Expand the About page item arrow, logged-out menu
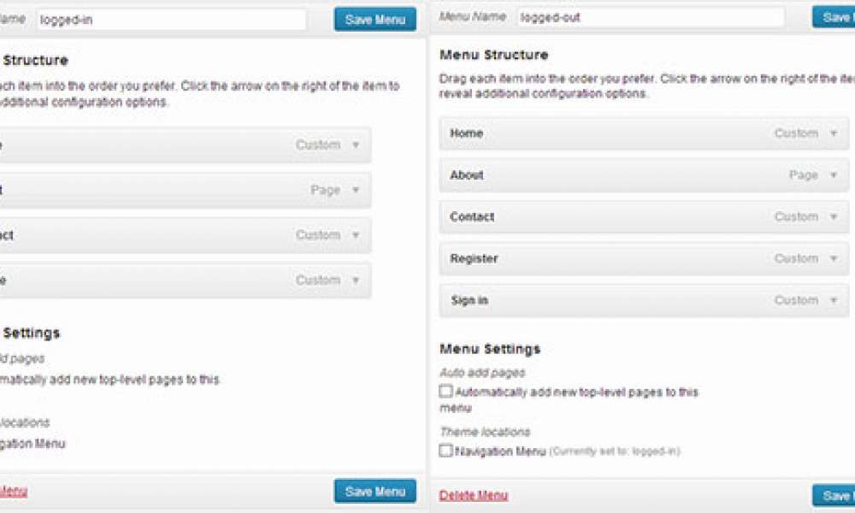Image resolution: width=855 pixels, height=513 pixels. tap(834, 175)
